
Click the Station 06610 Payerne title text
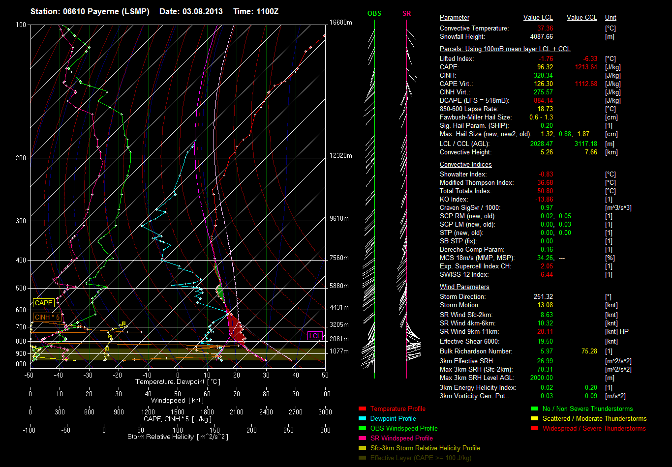90,11
